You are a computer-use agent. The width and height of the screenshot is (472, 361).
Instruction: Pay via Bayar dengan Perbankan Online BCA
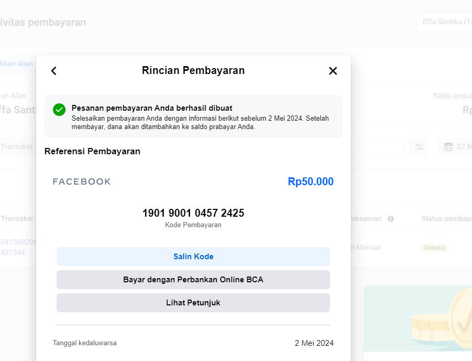tap(193, 280)
